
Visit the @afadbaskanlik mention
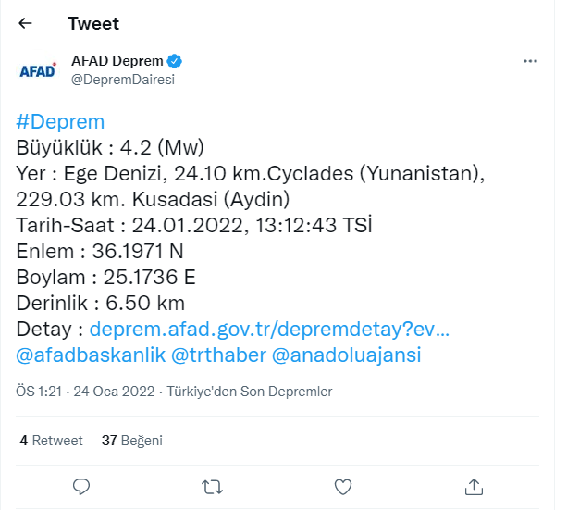(x=89, y=355)
